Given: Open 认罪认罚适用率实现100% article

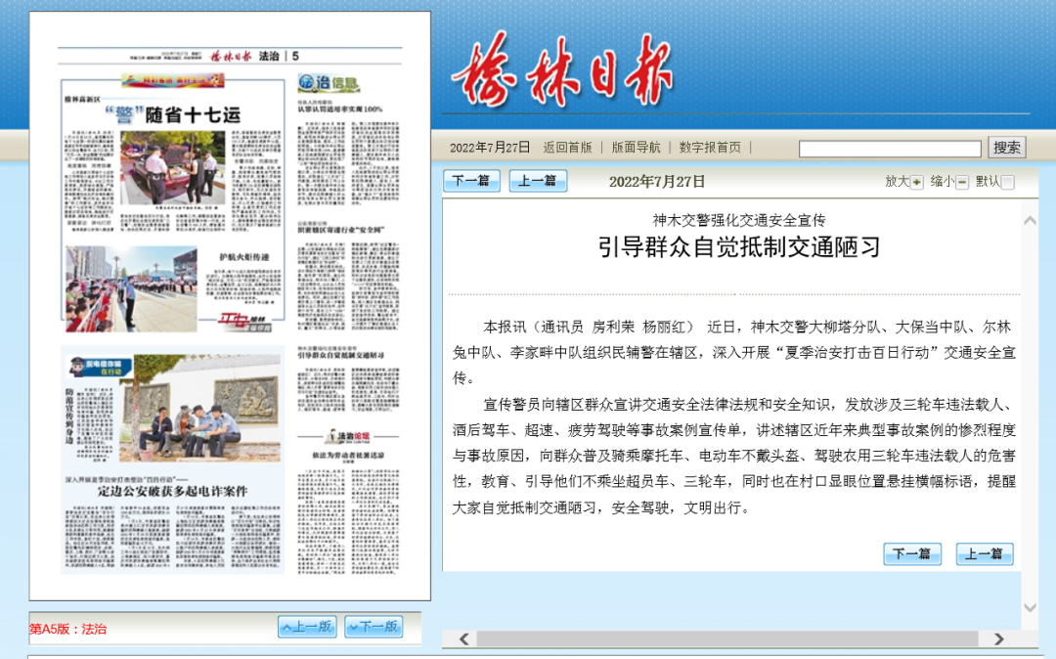Looking at the screenshot, I should click(340, 109).
